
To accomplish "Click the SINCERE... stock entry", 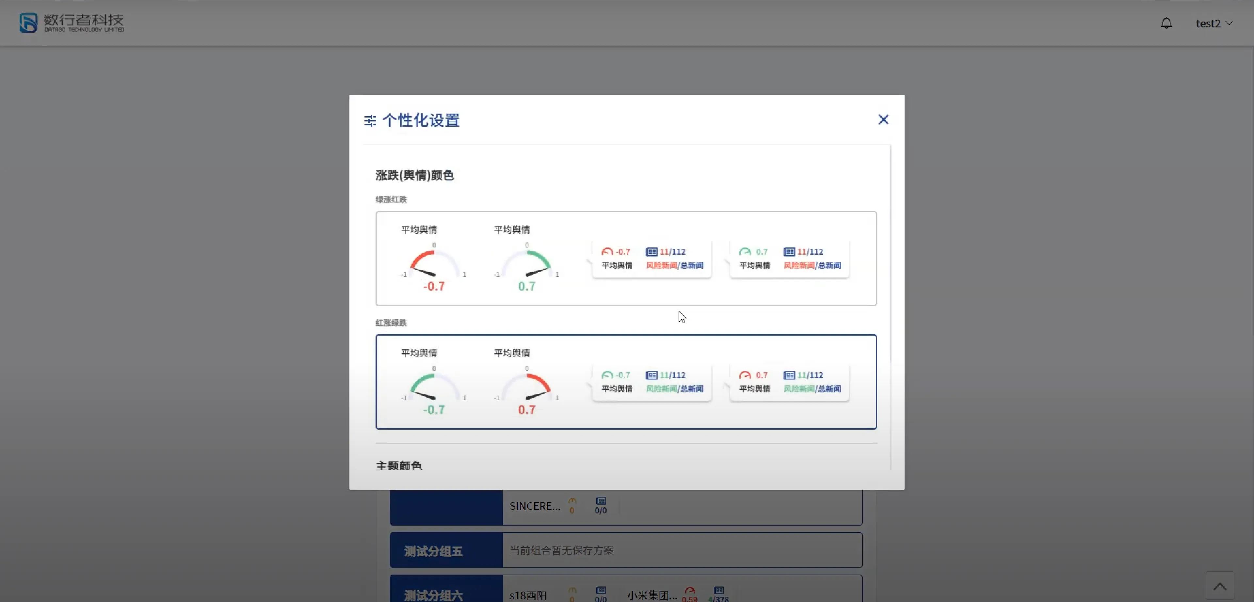I will click(535, 506).
